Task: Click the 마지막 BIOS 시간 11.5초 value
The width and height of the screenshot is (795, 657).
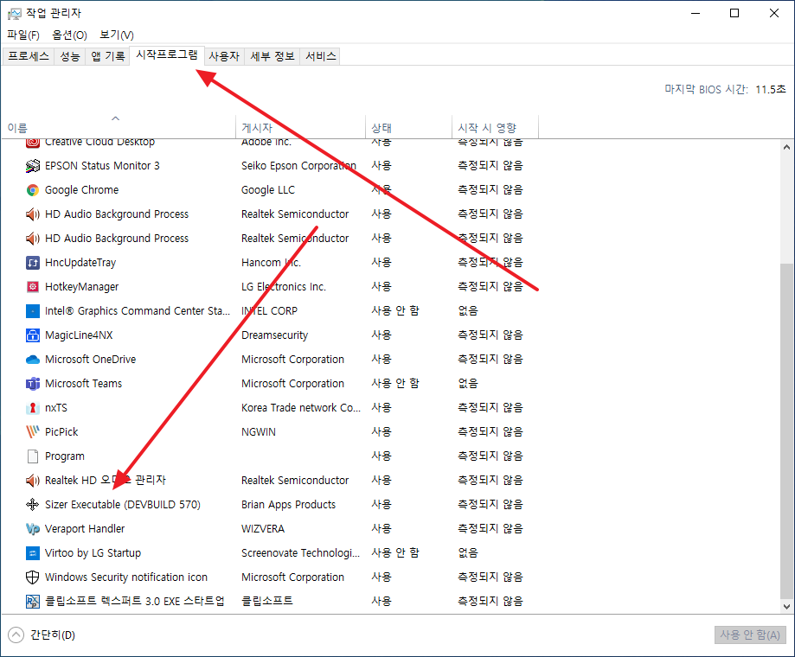Action: pos(771,90)
